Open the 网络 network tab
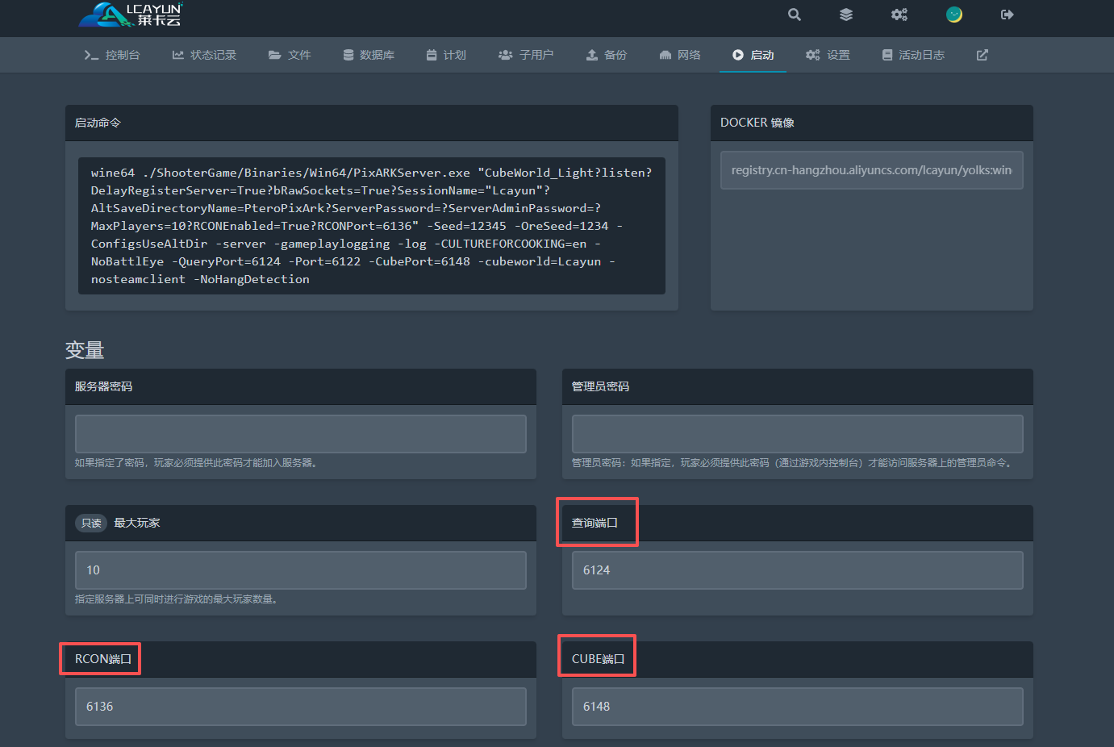Image resolution: width=1114 pixels, height=747 pixels. [680, 55]
